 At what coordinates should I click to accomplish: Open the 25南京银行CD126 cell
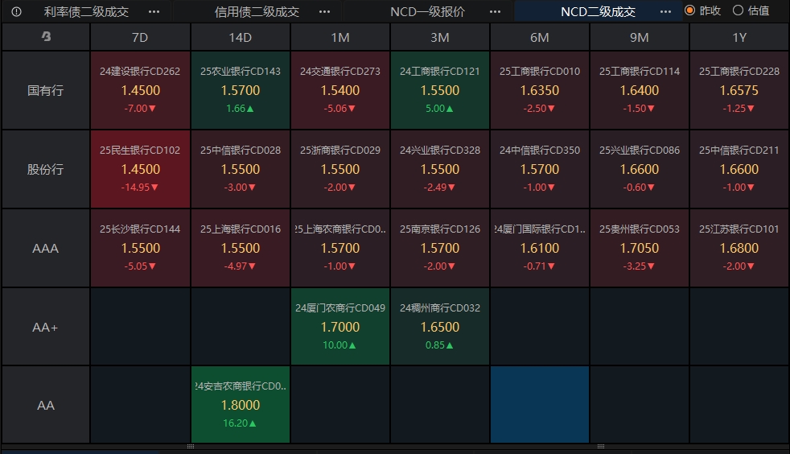(x=440, y=249)
